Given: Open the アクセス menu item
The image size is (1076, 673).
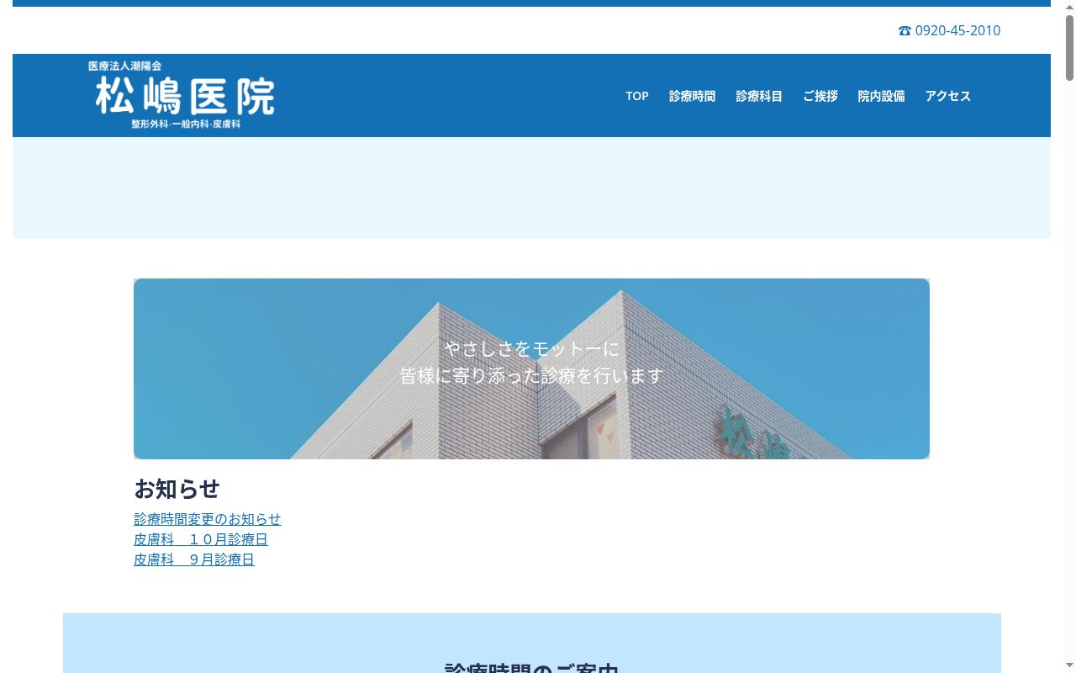Looking at the screenshot, I should (948, 96).
